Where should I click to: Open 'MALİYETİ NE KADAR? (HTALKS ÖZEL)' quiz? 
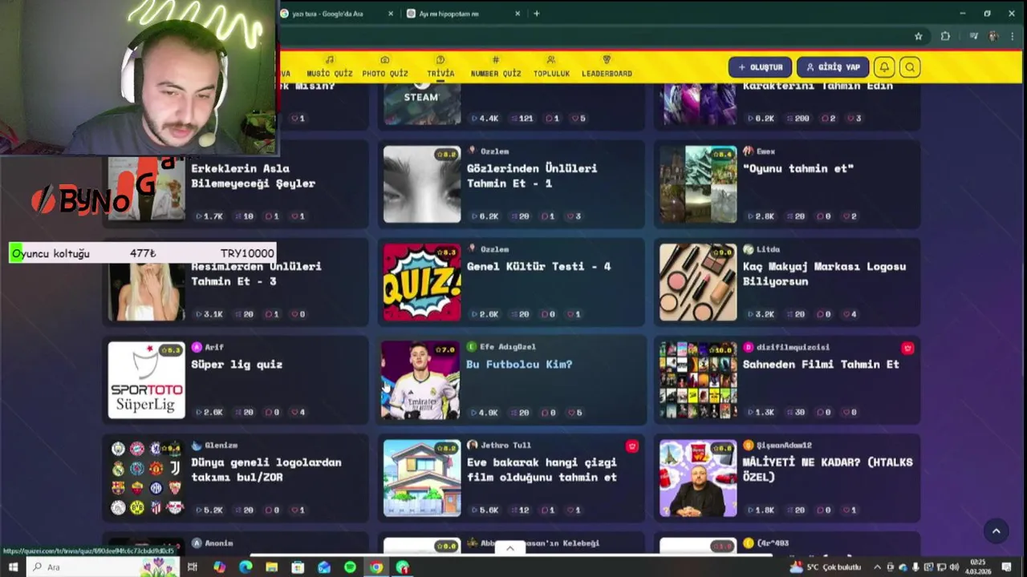827,469
